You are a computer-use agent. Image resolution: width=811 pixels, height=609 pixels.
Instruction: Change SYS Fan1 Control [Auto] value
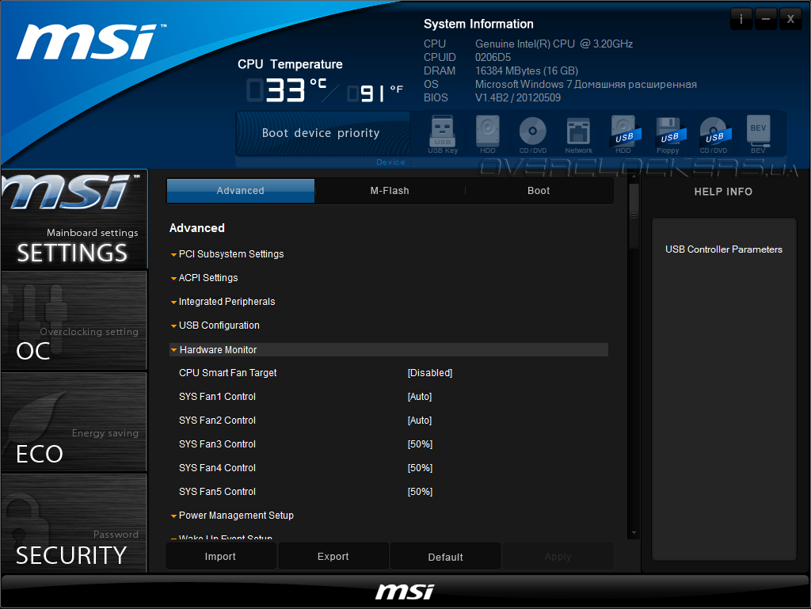[x=420, y=397]
